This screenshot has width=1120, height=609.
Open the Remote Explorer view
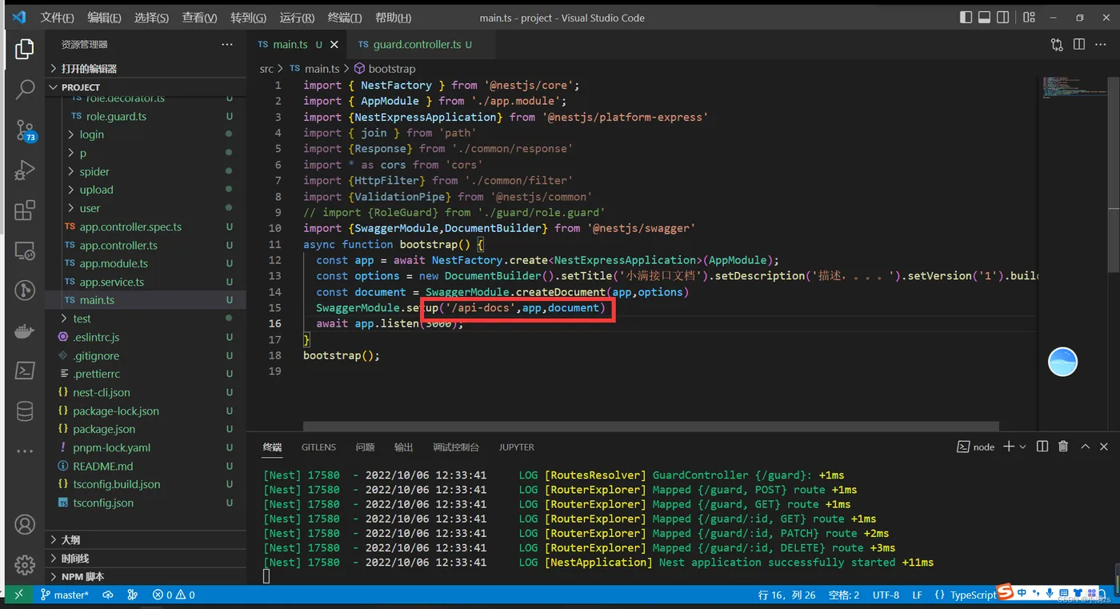pyautogui.click(x=25, y=251)
